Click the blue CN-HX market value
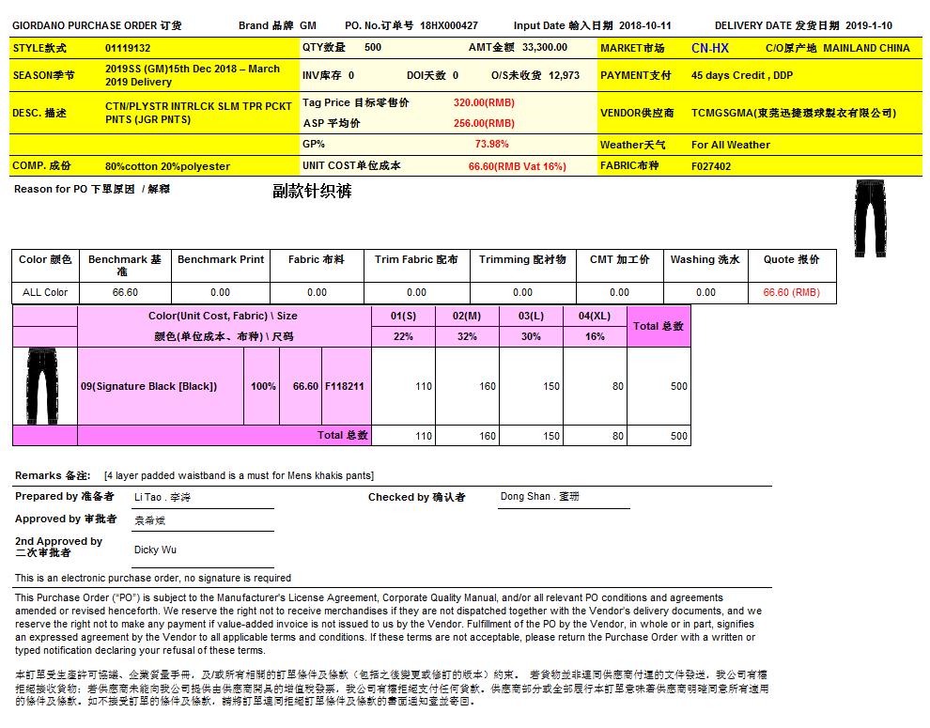 pos(709,48)
